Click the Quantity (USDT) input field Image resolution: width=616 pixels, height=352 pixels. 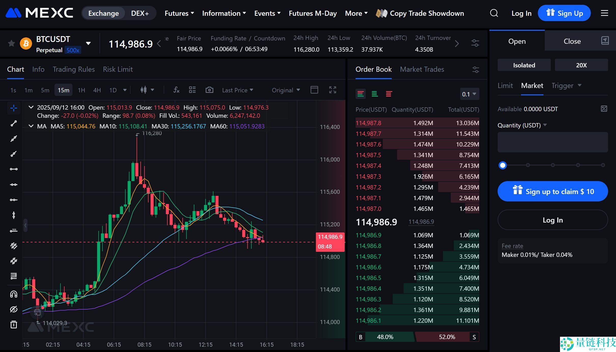(x=553, y=142)
